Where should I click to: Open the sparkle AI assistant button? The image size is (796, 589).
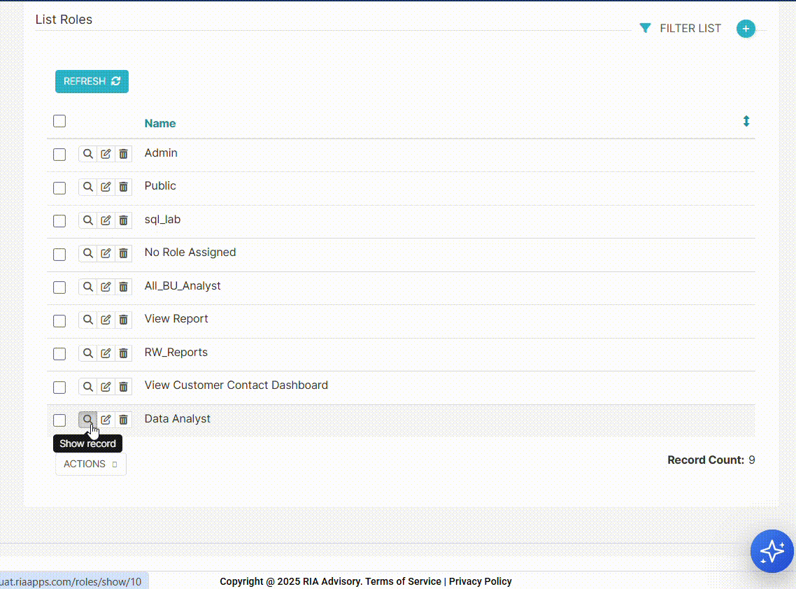[x=772, y=551]
